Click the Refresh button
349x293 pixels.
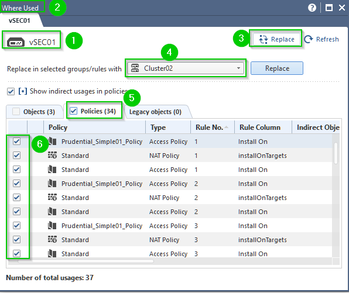321,39
